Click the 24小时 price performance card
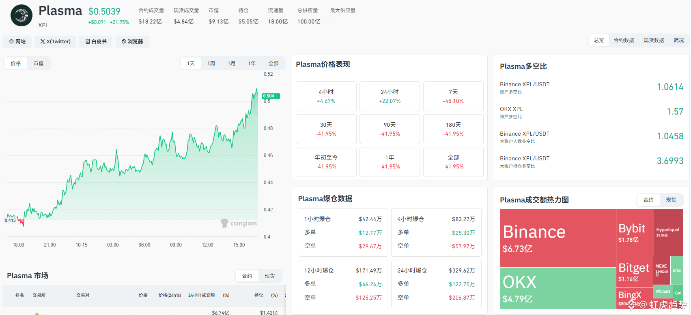This screenshot has width=691, height=315. (x=390, y=96)
